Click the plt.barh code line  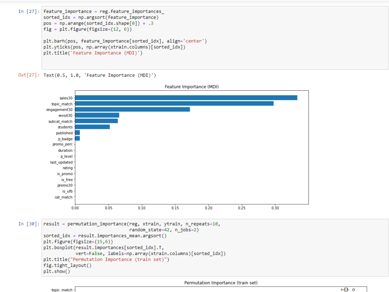pos(125,41)
